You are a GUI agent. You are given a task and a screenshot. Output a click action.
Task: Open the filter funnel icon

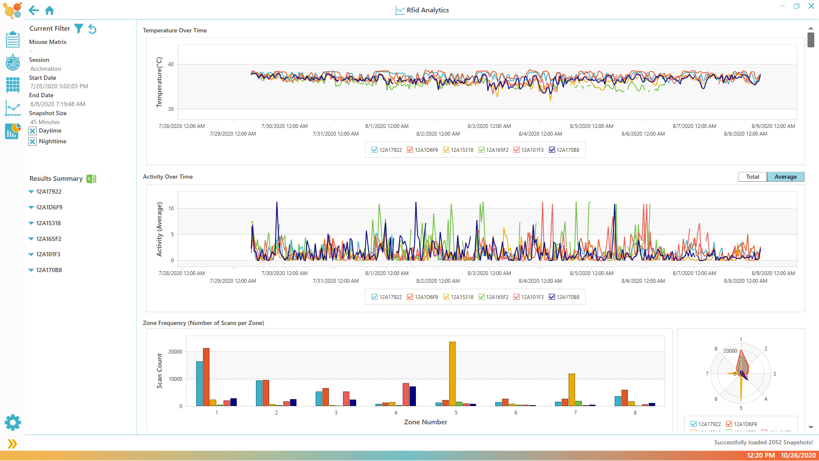click(78, 29)
